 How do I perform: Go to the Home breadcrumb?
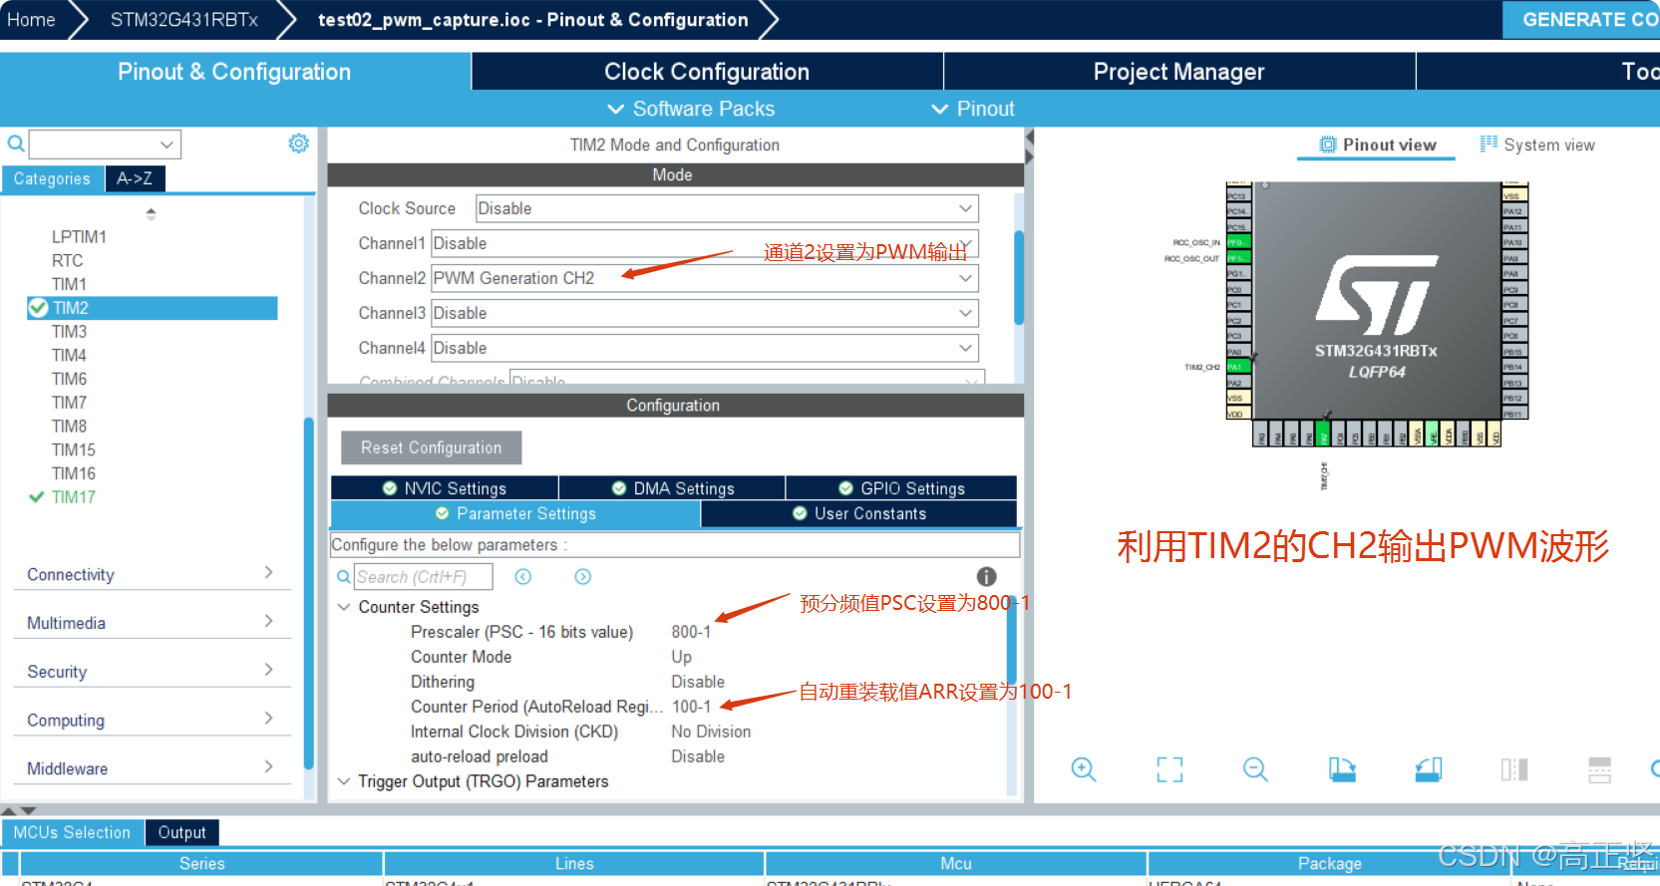pyautogui.click(x=32, y=20)
